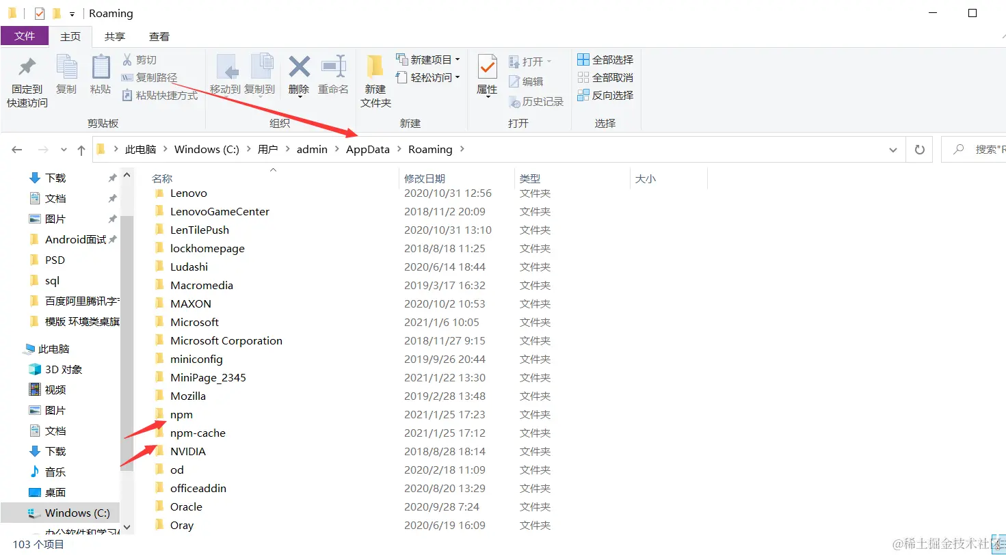Switch to the 查看 (View) tab
The height and width of the screenshot is (555, 1006).
(x=159, y=37)
